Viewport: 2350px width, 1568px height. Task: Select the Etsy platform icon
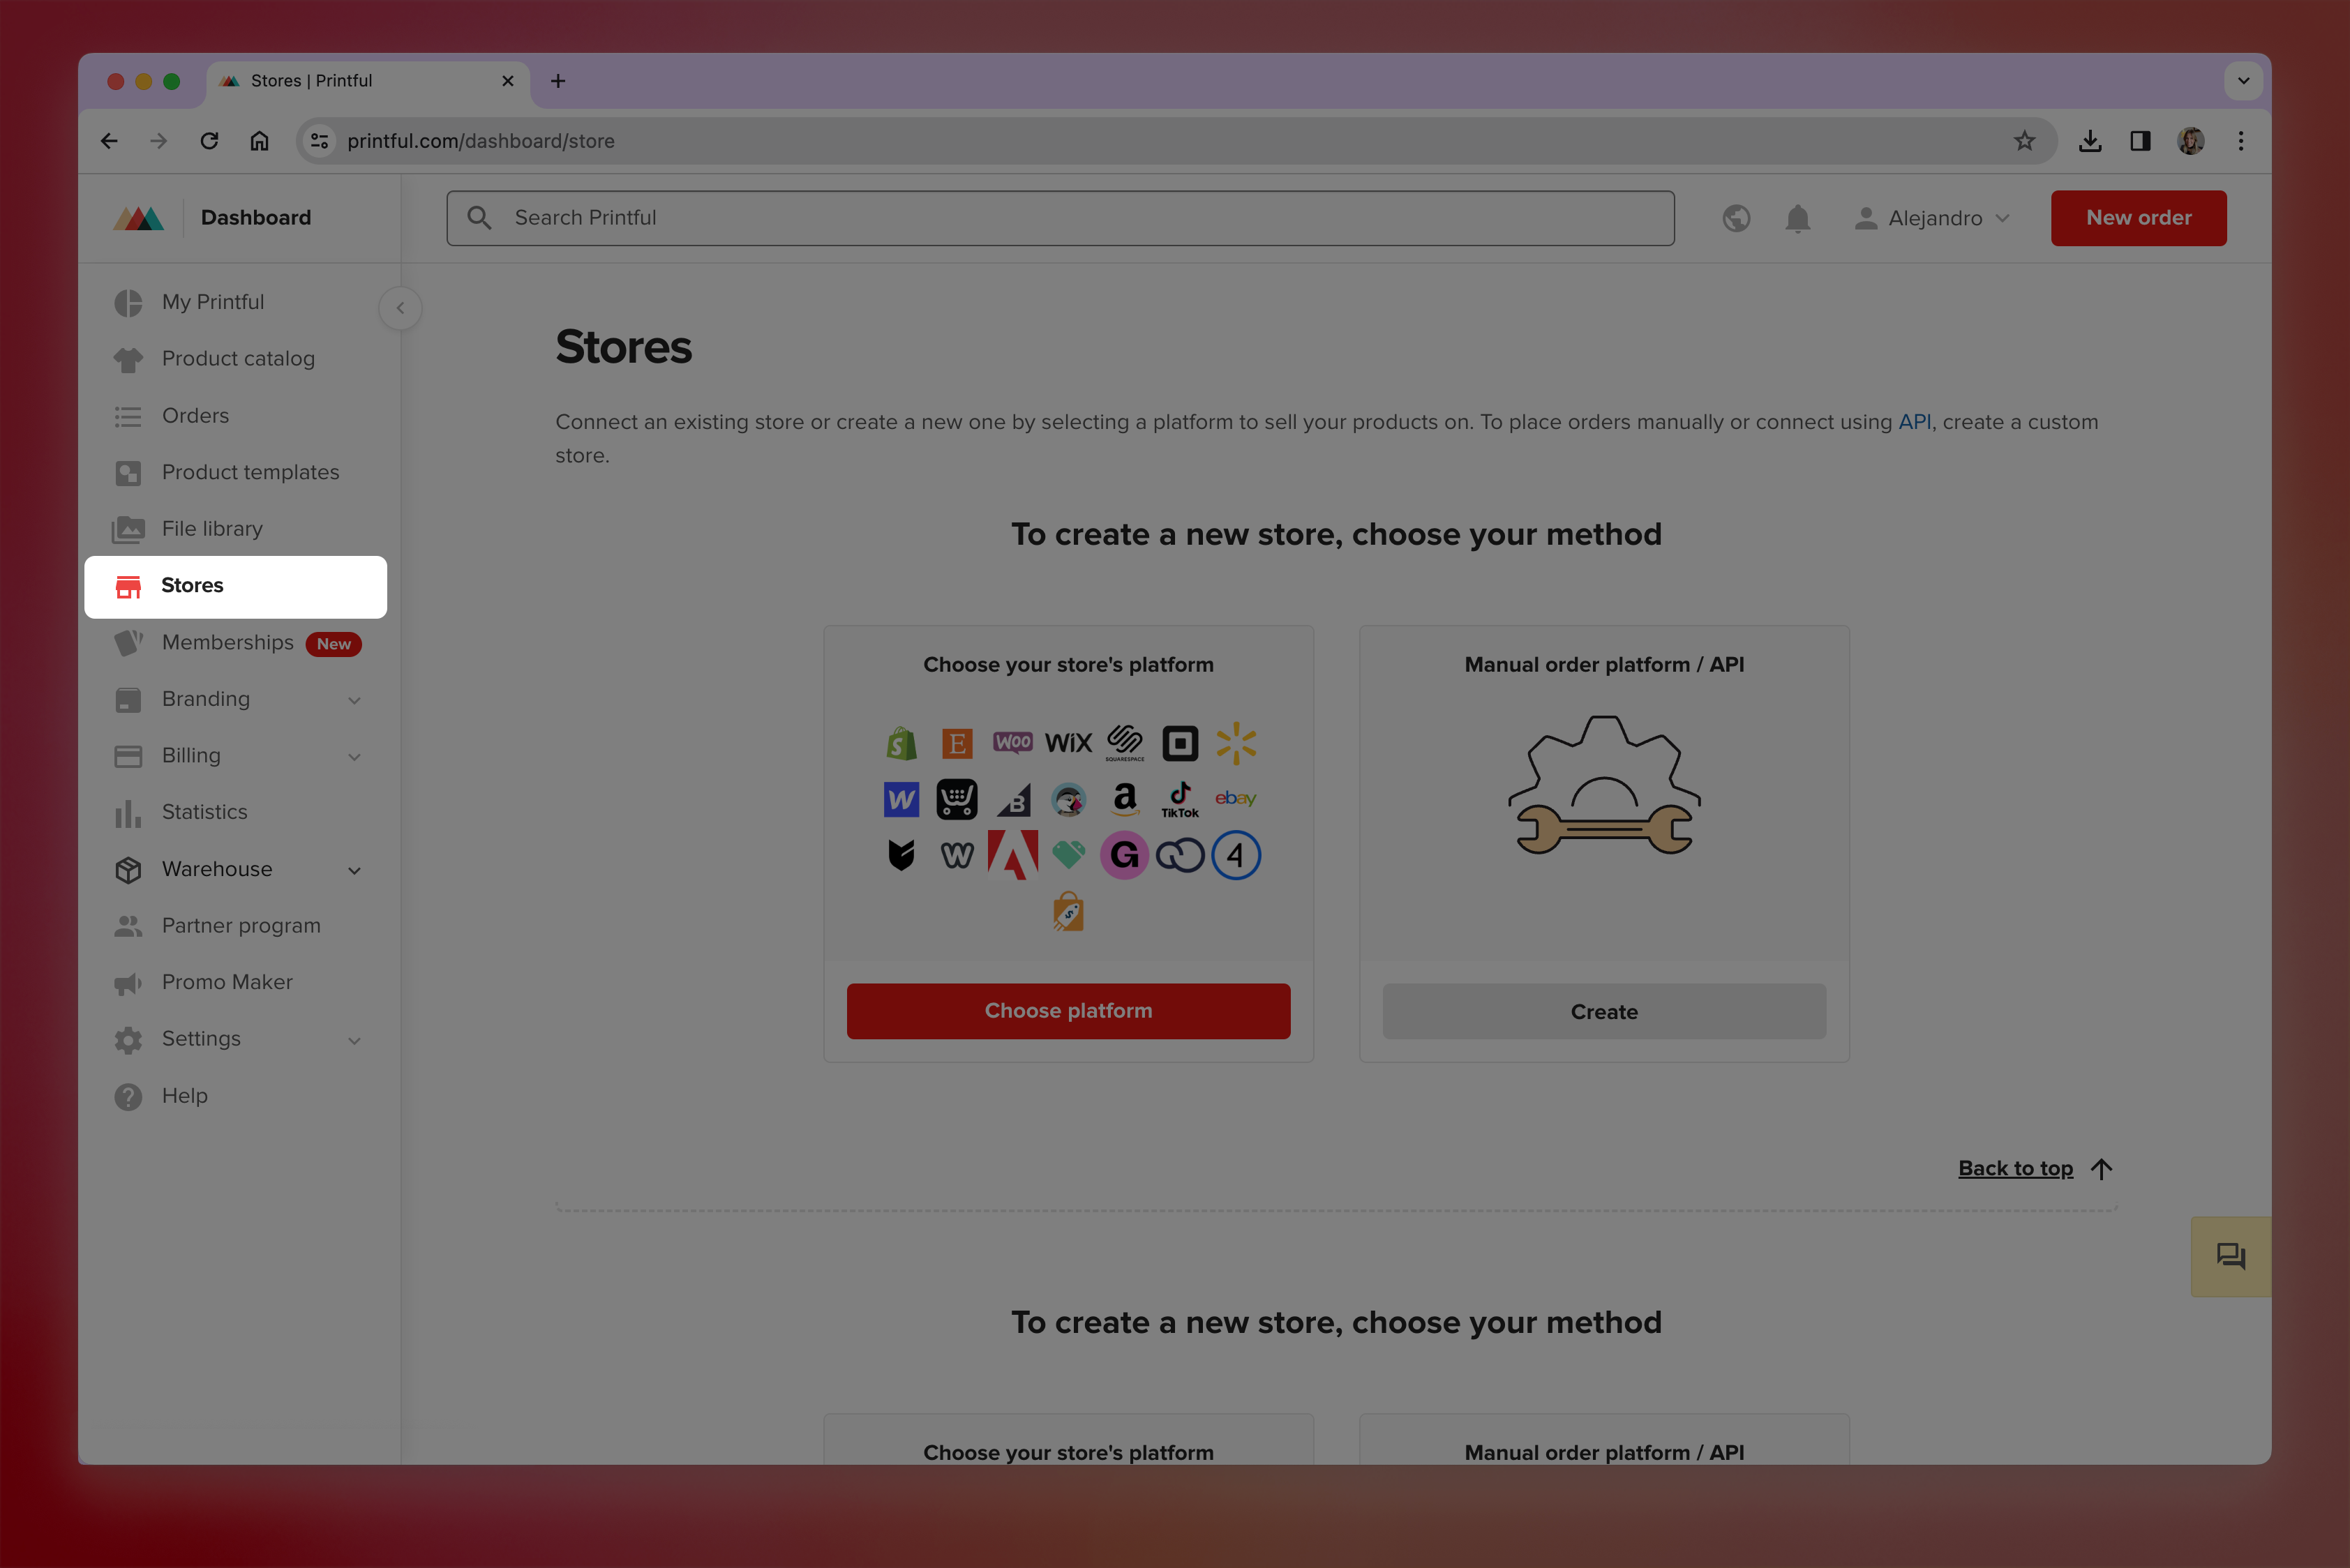tap(957, 742)
